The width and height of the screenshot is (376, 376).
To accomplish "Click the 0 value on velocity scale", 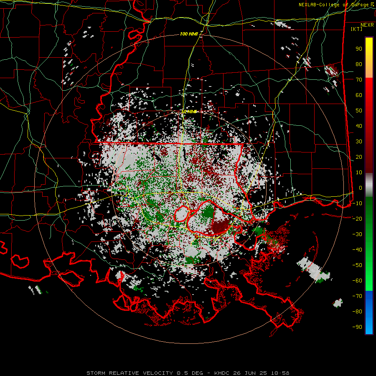I will (361, 188).
